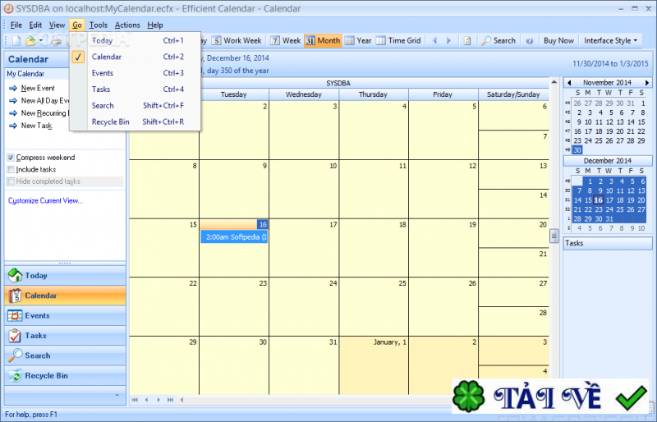Click the Saturday/Sunday column header
657x422 pixels.
pyautogui.click(x=513, y=94)
